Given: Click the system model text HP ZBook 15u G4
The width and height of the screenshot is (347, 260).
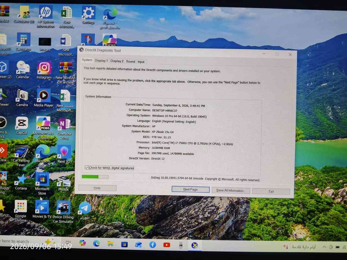Looking at the screenshot, I should click(x=163, y=132).
